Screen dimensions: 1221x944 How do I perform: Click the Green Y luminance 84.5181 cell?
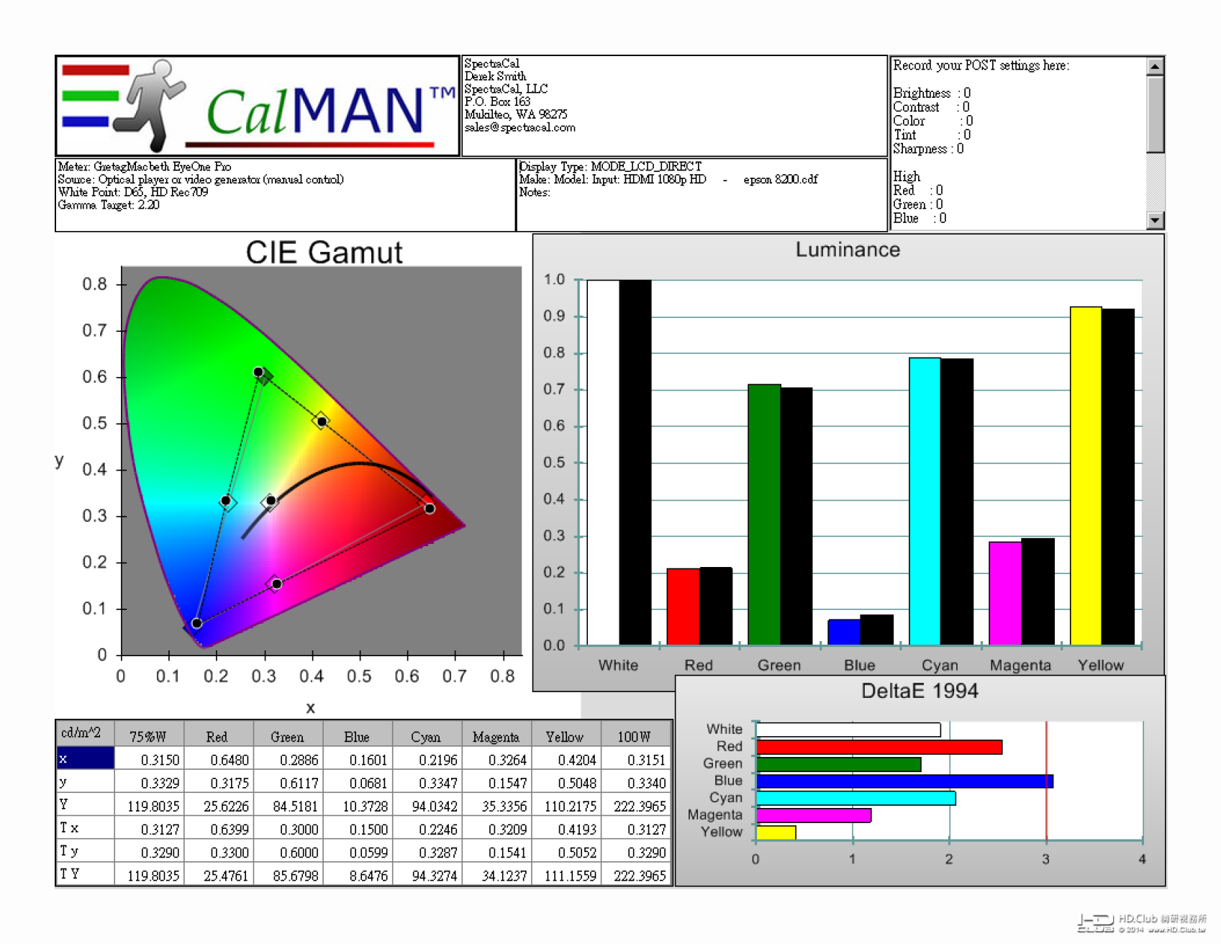coord(288,805)
